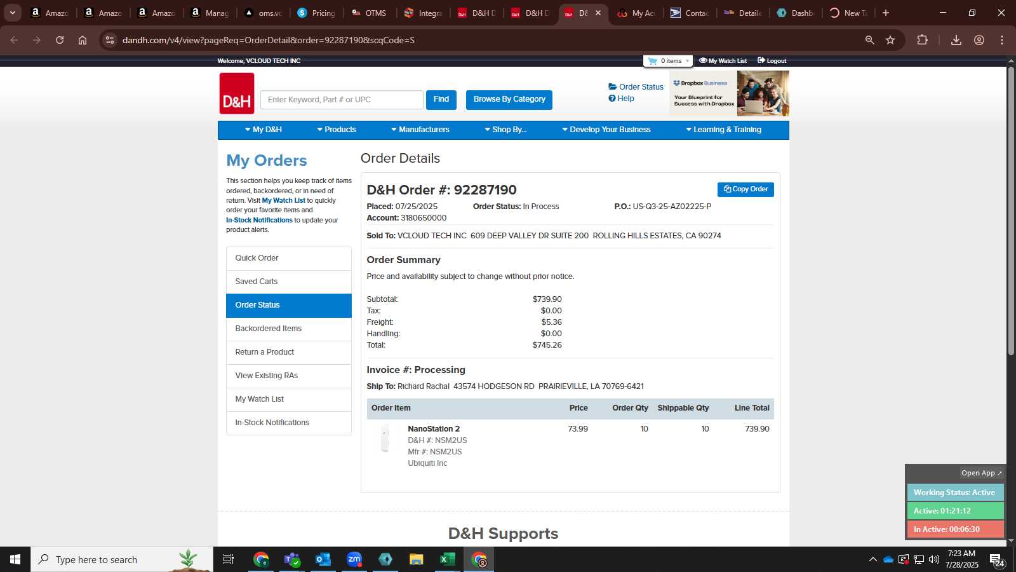Screen dimensions: 1016x572
Task: Select View Existing RAs in sidebar
Action: (289, 376)
